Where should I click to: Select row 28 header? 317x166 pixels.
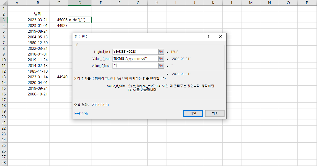click(x=4, y=163)
